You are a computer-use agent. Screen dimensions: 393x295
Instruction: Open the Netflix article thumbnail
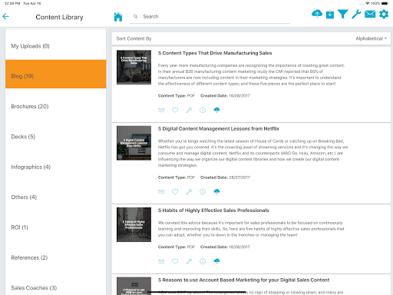(x=134, y=143)
